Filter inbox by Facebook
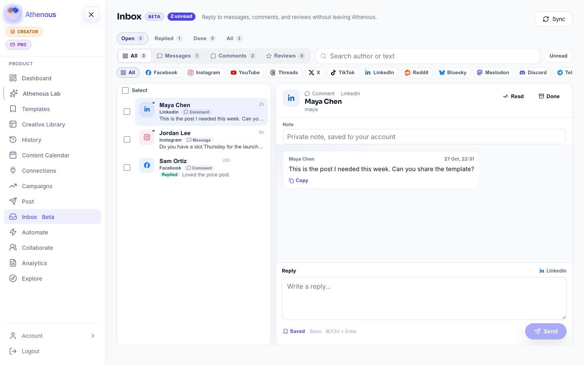Image resolution: width=584 pixels, height=365 pixels. (x=161, y=73)
